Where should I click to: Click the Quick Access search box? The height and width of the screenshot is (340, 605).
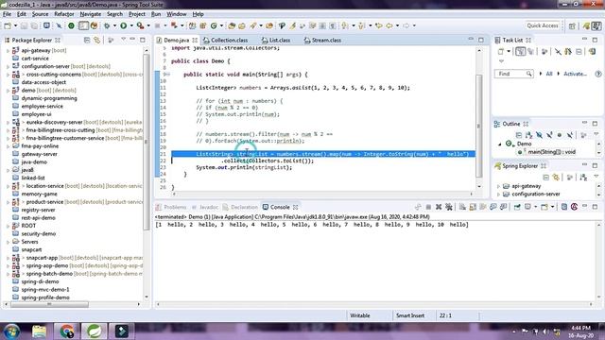[x=542, y=25]
